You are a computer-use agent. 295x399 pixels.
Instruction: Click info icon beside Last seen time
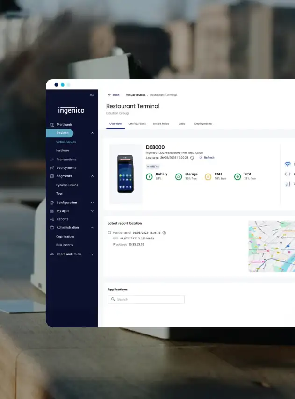[x=192, y=158]
